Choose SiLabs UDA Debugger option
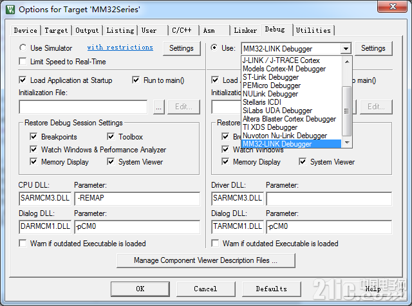 292,111
